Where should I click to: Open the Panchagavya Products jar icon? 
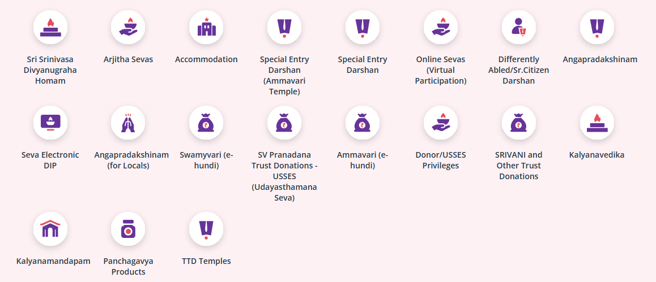point(128,229)
